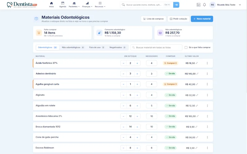Screen dimensions: 247x154
Task: Edit price pencil for Alginato
Action: [x=197, y=95]
